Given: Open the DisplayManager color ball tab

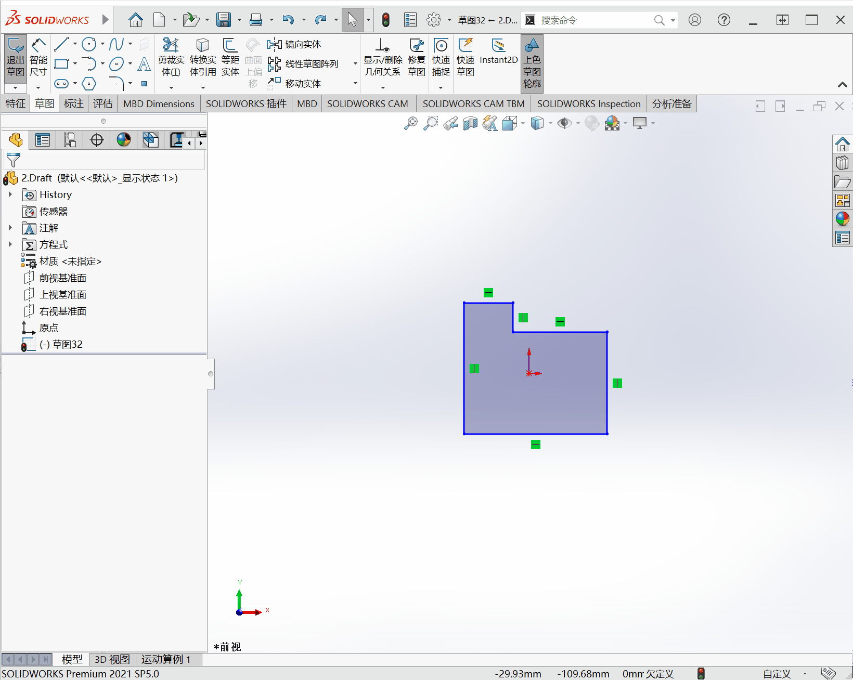Looking at the screenshot, I should click(x=124, y=140).
